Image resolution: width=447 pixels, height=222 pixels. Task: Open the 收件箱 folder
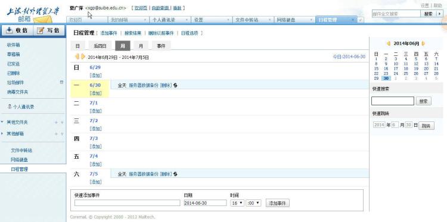[13, 45]
